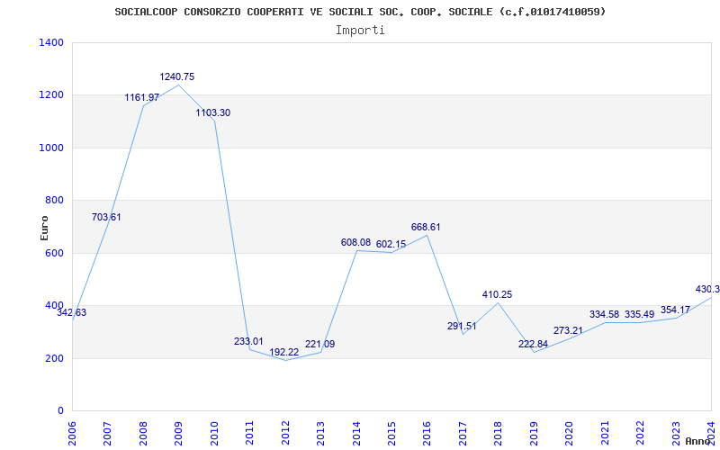Click x-axis year 2022
The image size is (720, 450).
point(640,433)
